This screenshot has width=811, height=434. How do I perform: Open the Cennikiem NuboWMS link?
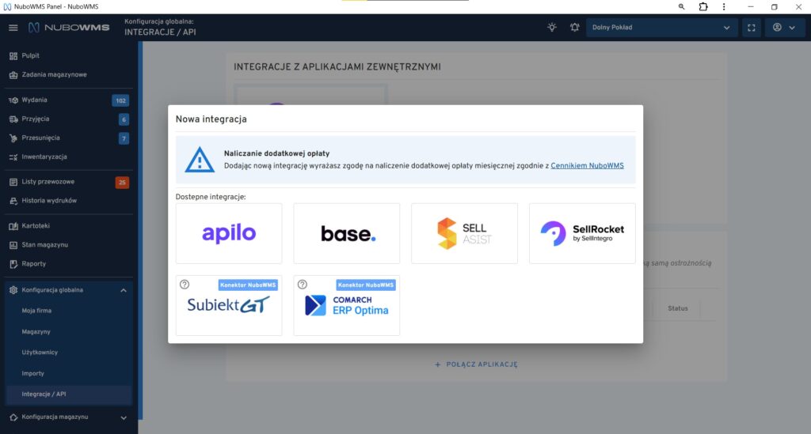(587, 166)
